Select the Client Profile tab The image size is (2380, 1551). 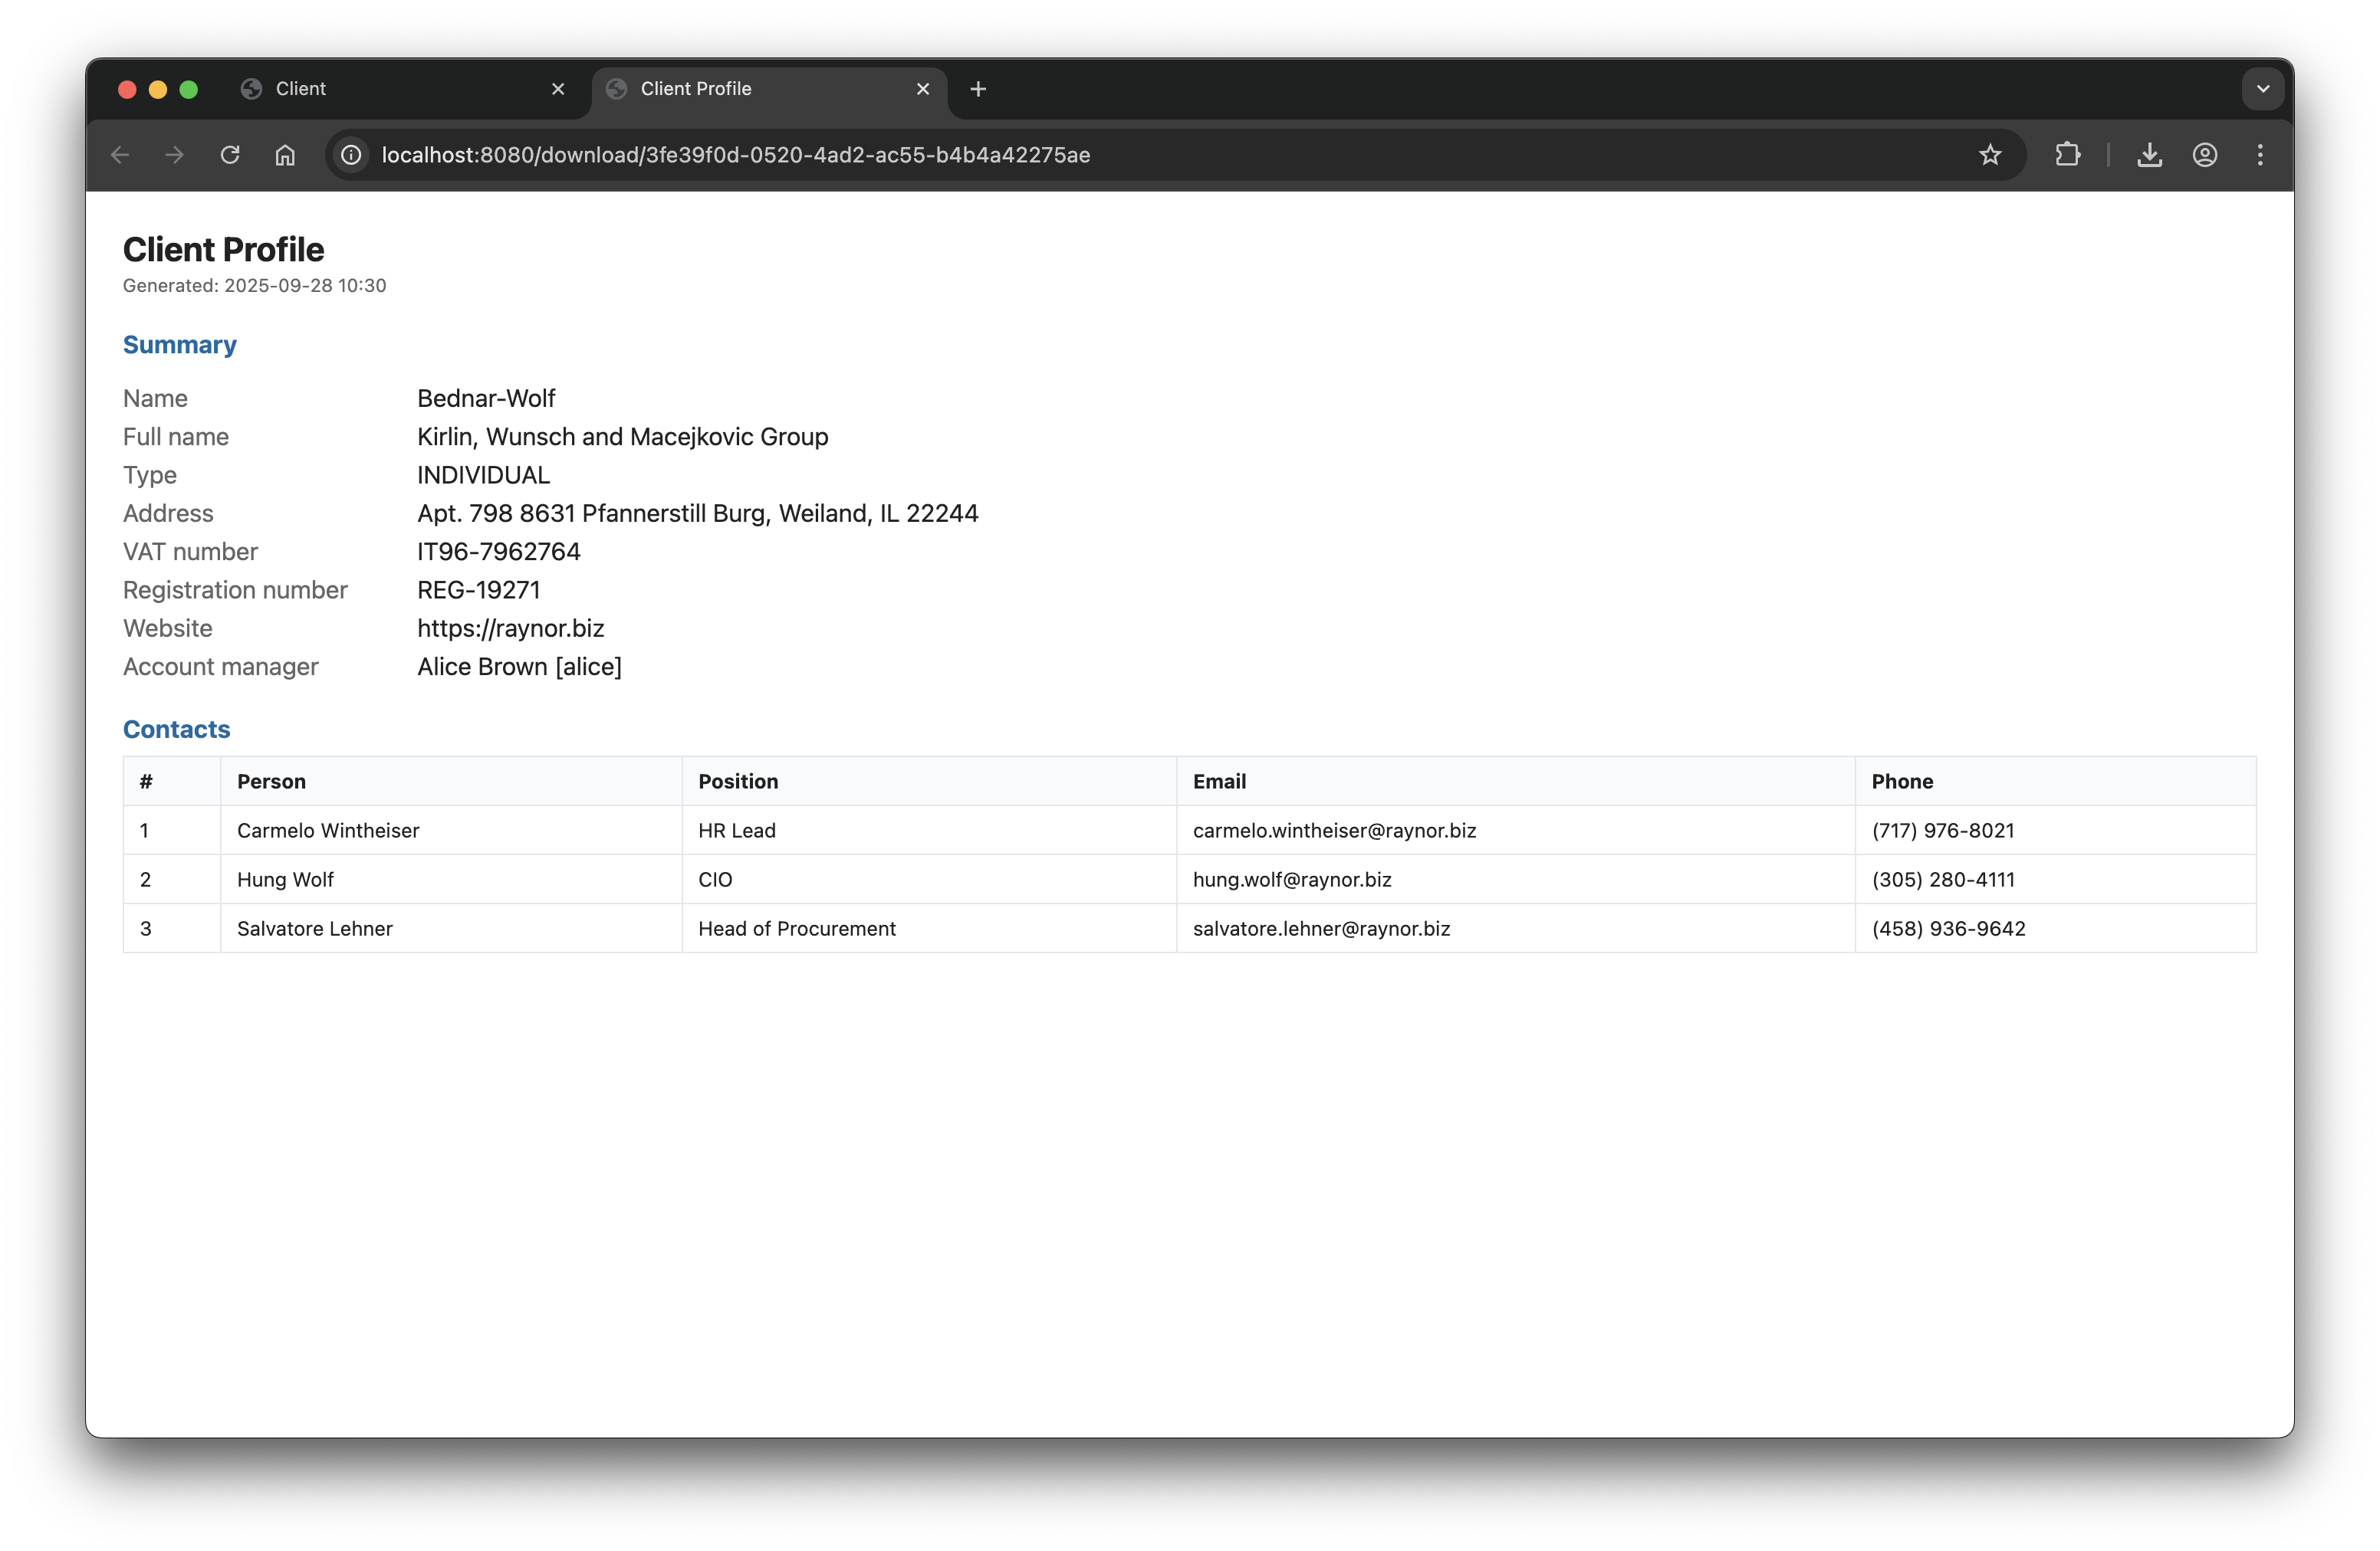[750, 89]
